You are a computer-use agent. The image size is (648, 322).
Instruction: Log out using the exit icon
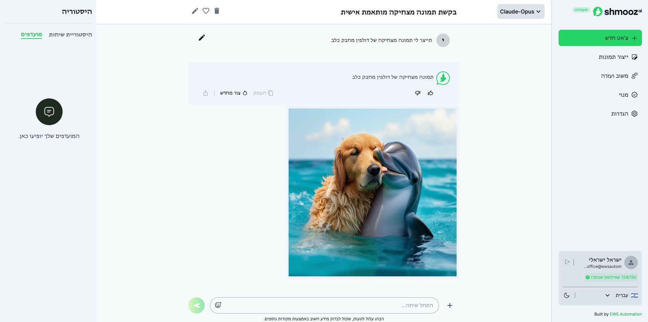pyautogui.click(x=567, y=262)
